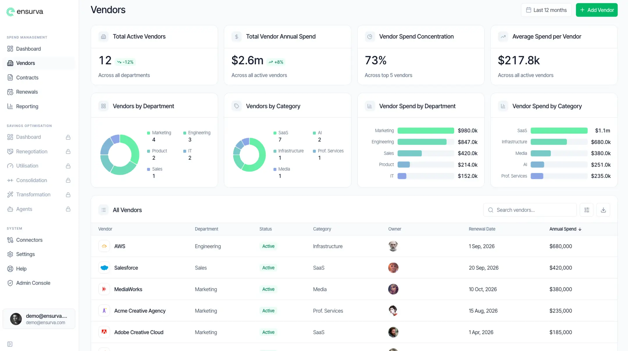Click the Marketing spend bar in department chart
Image resolution: width=628 pixels, height=351 pixels.
pos(425,130)
